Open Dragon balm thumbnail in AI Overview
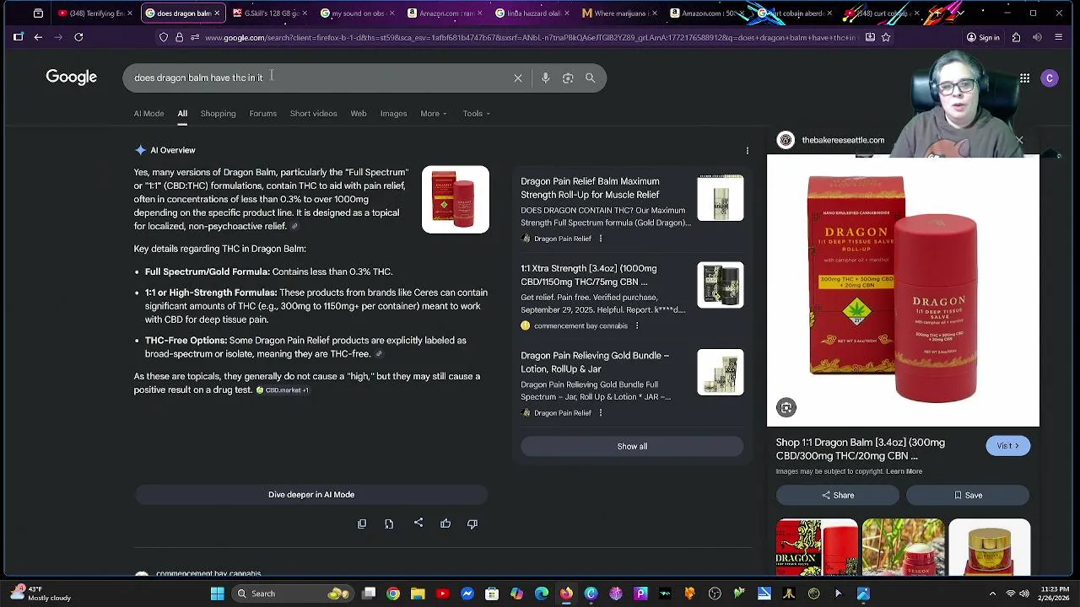This screenshot has height=607, width=1080. [456, 200]
